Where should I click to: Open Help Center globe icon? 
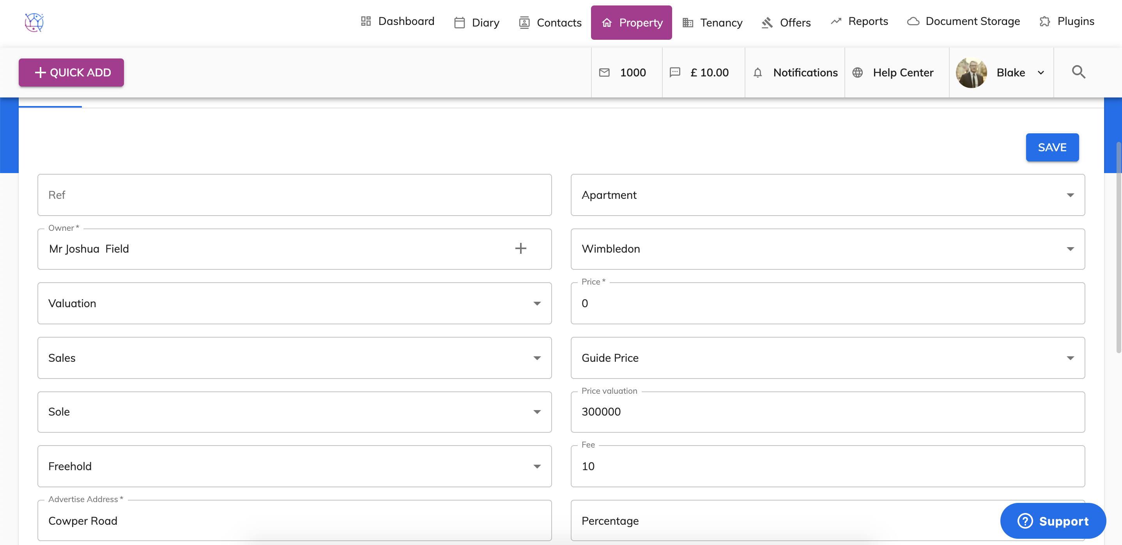(857, 73)
